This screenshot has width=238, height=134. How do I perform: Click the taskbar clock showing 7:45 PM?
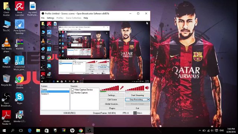(231, 131)
